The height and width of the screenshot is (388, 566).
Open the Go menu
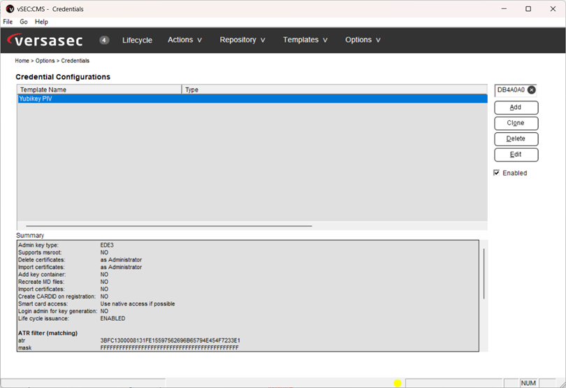pyautogui.click(x=24, y=22)
